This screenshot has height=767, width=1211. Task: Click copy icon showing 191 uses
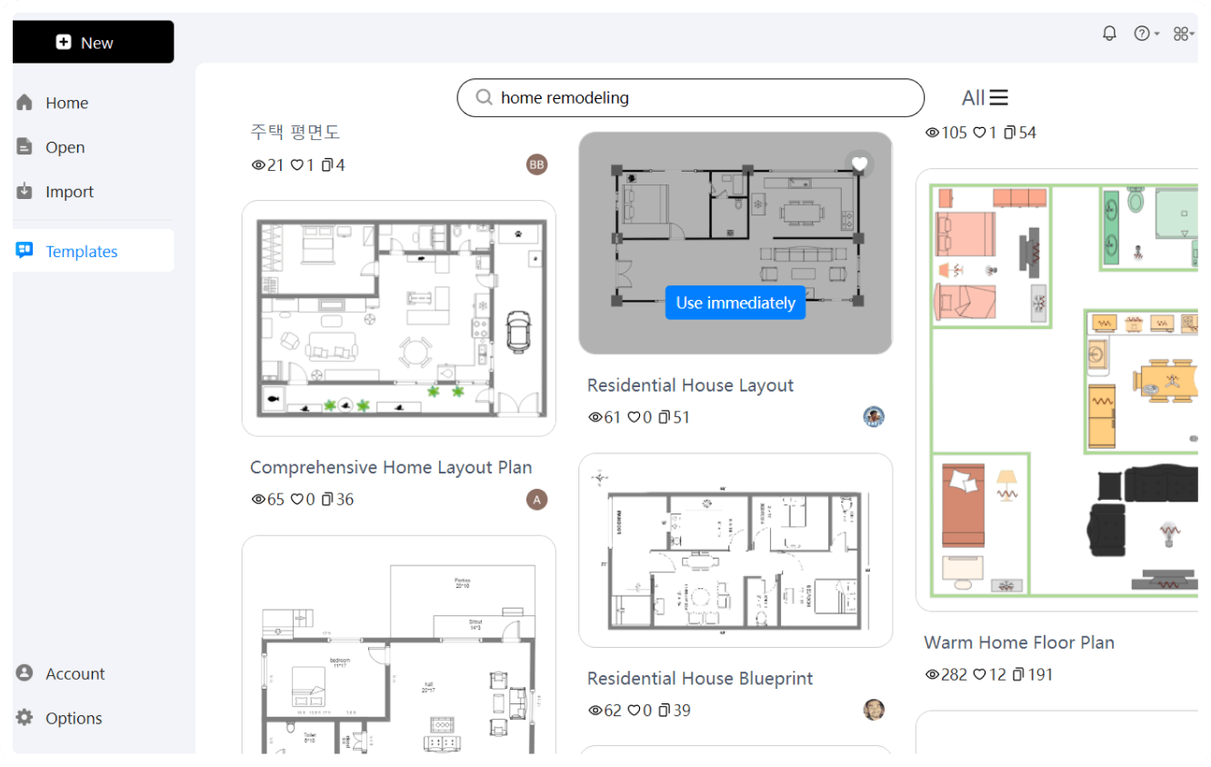(x=1018, y=675)
